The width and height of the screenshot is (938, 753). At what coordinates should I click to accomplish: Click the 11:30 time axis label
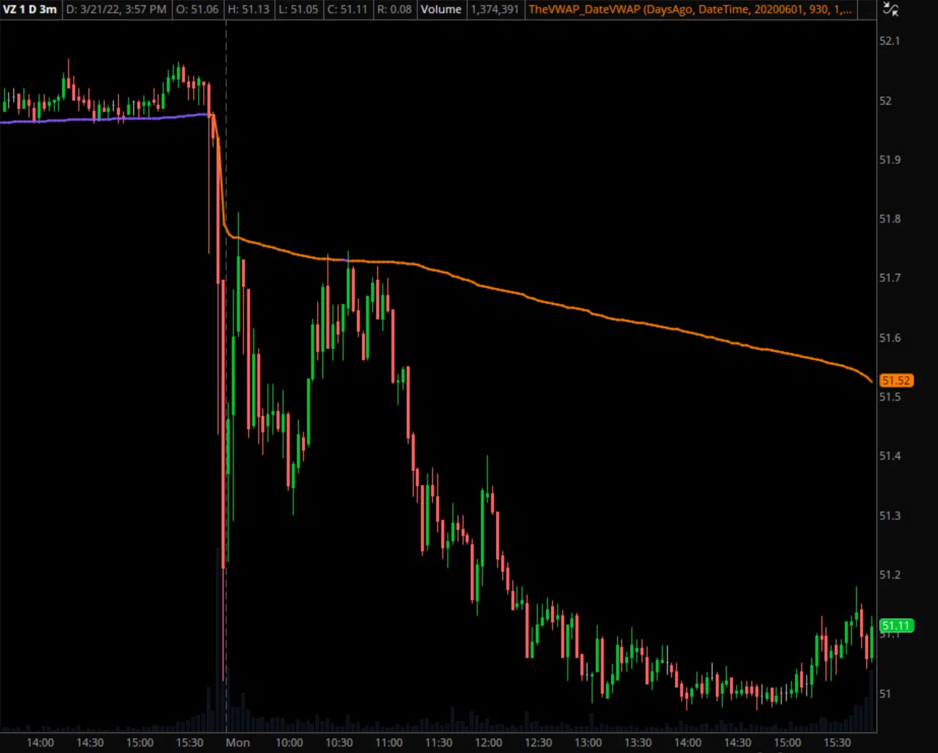point(439,743)
